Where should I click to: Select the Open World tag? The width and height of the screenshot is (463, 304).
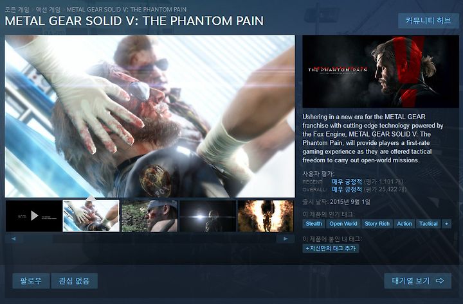343,224
